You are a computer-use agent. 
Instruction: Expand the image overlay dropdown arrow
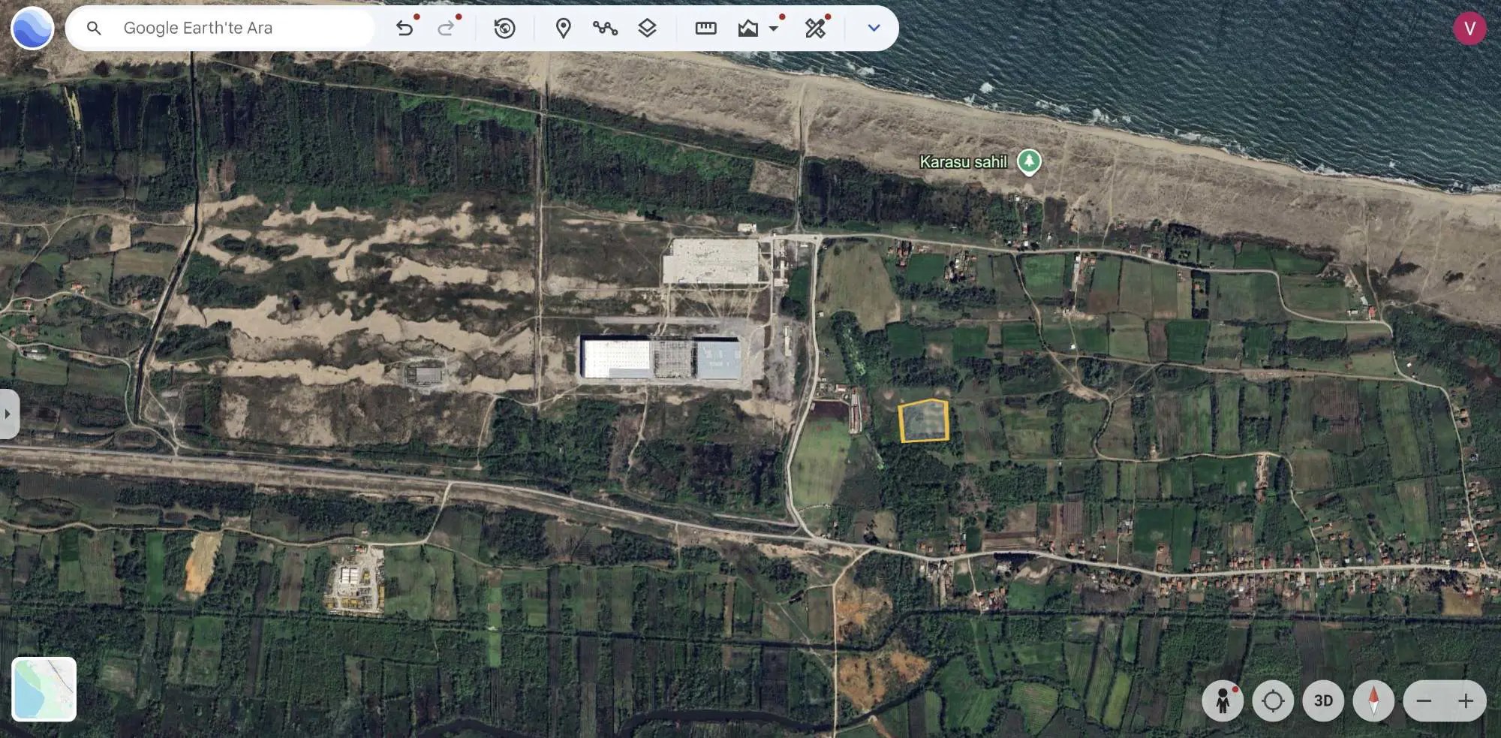[773, 29]
